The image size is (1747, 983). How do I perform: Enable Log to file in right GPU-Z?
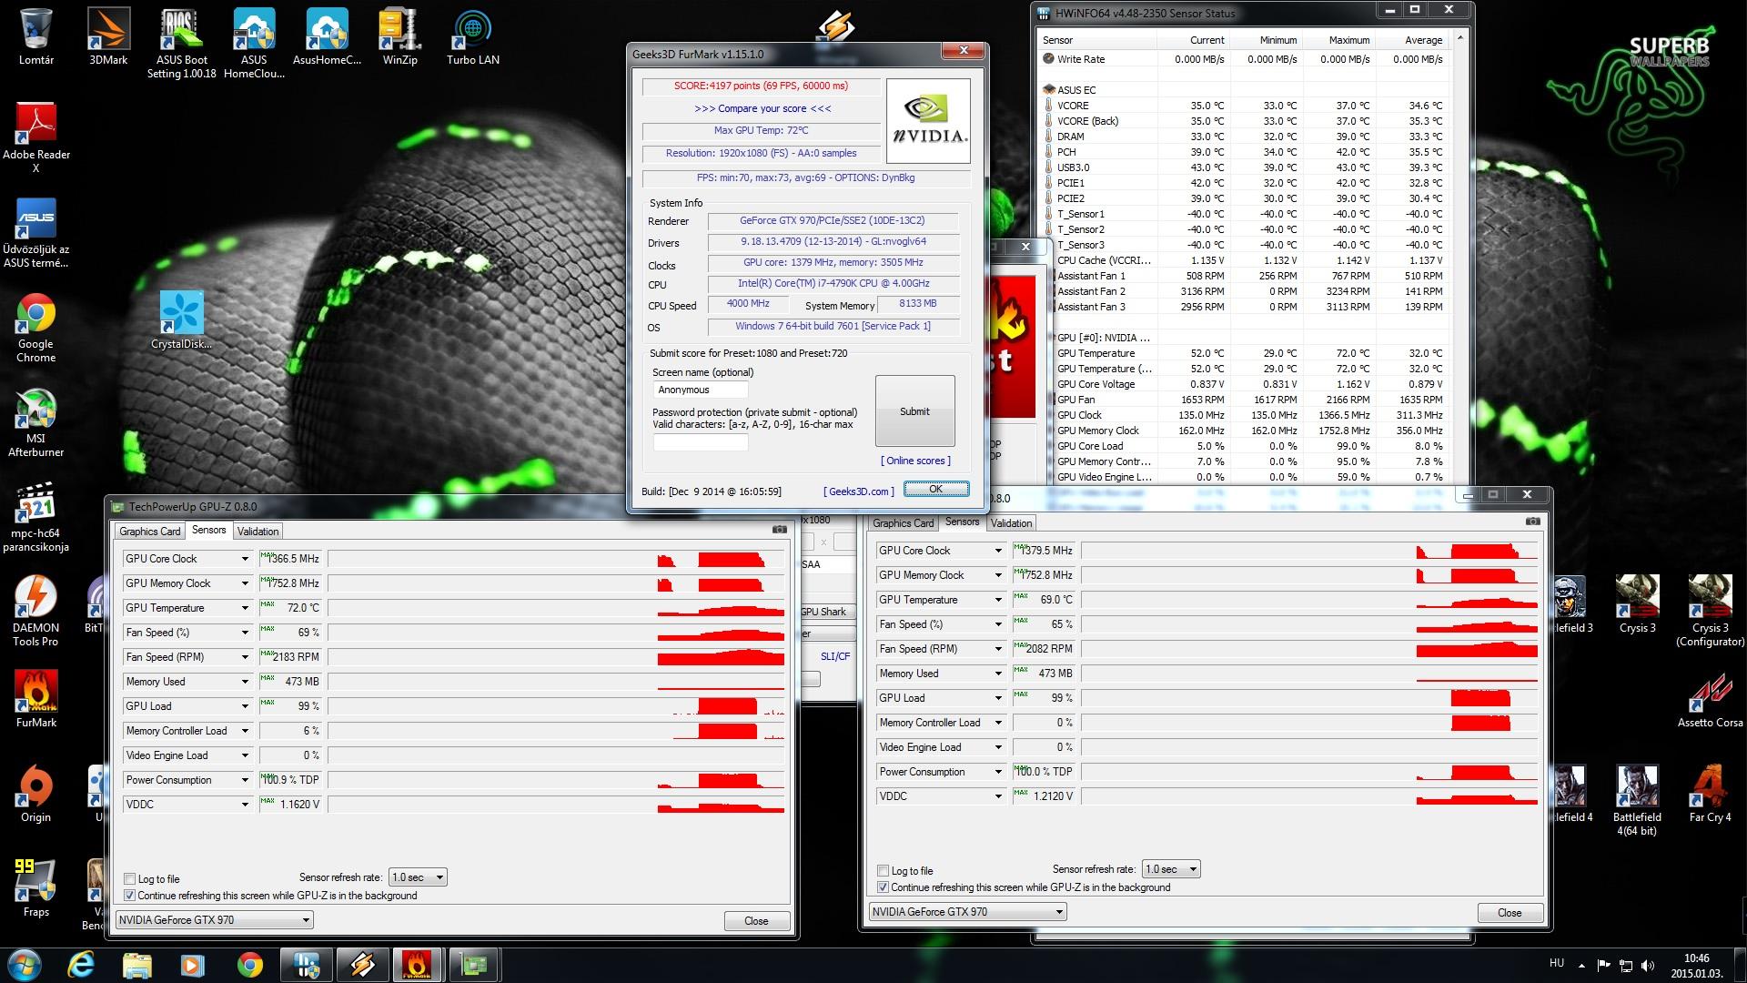883,871
